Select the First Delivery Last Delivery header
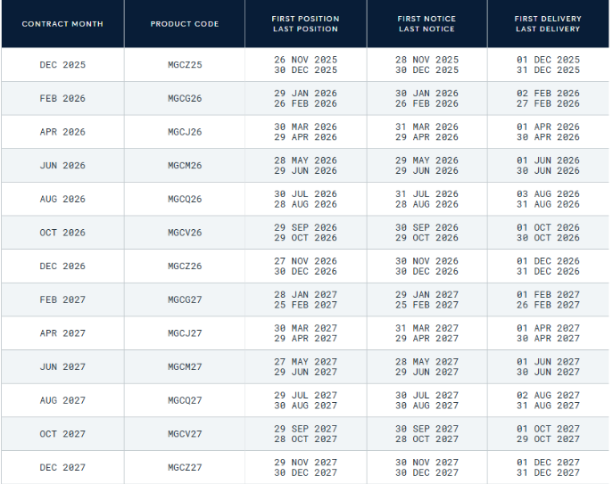The height and width of the screenshot is (484, 613). tap(547, 24)
